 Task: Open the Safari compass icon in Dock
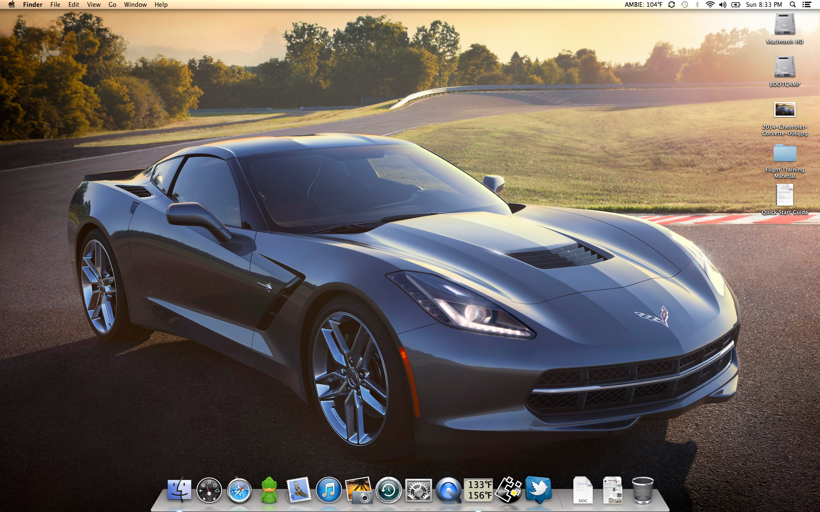[239, 490]
